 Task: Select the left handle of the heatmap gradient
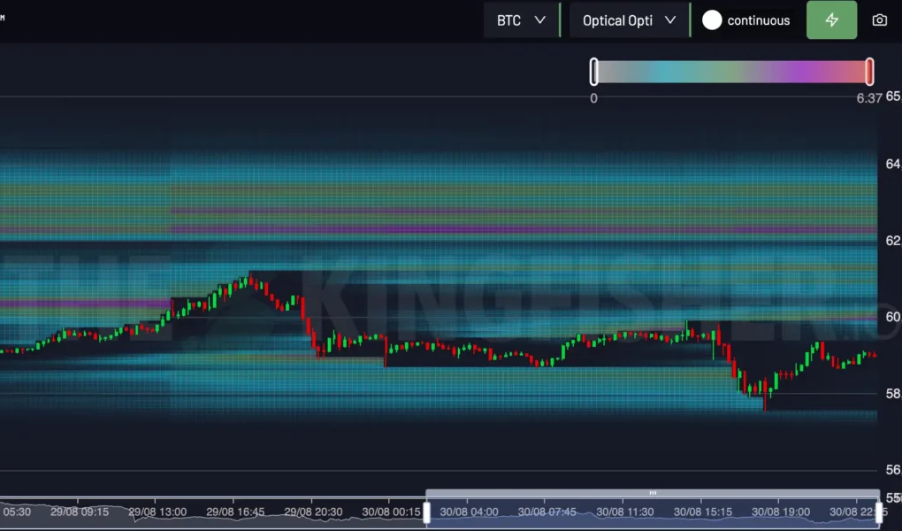[593, 71]
